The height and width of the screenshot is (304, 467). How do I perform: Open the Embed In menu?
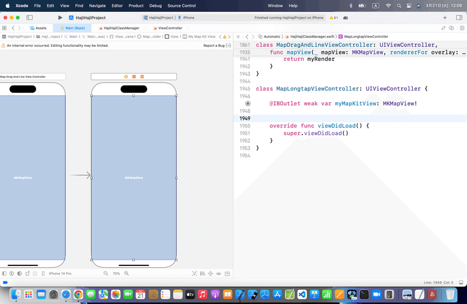point(227,273)
